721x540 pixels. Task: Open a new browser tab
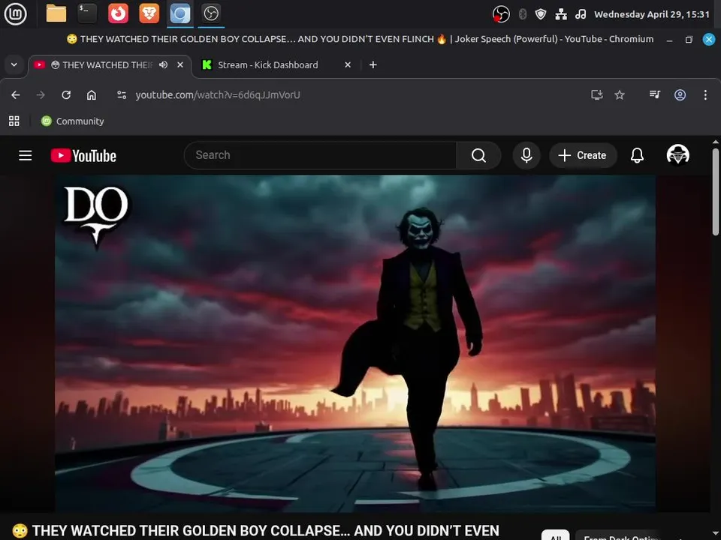click(x=373, y=64)
